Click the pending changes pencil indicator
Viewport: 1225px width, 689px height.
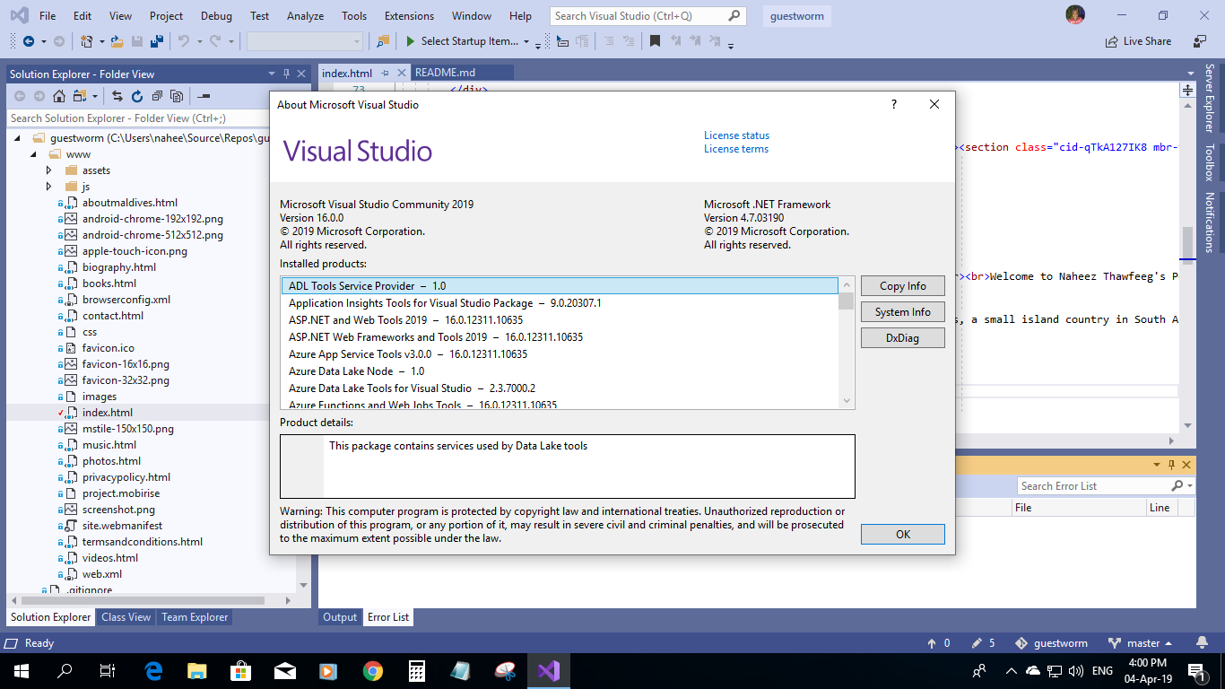click(x=984, y=643)
